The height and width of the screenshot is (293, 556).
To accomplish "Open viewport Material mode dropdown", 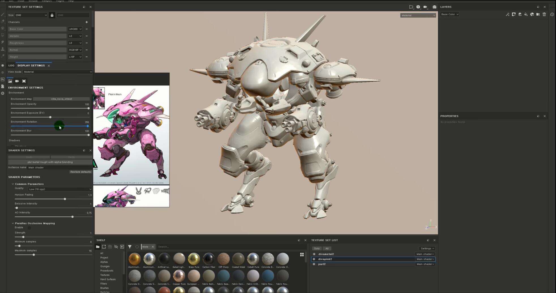I will (418, 15).
